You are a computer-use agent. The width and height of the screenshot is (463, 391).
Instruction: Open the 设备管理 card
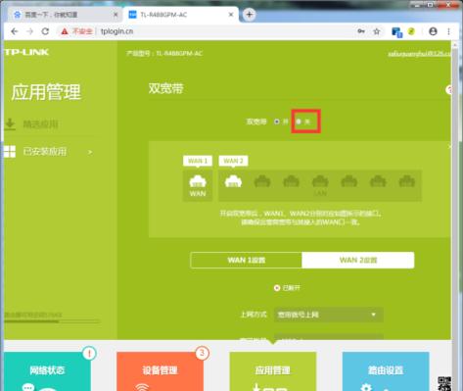point(160,371)
